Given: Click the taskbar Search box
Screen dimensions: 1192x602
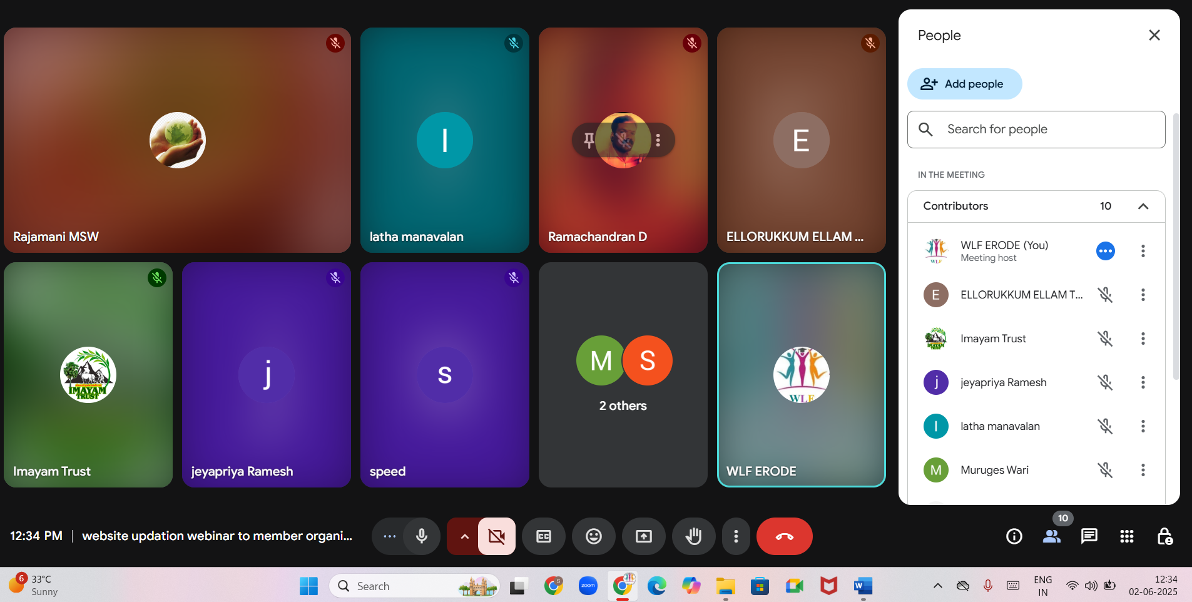Looking at the screenshot, I should pyautogui.click(x=414, y=586).
